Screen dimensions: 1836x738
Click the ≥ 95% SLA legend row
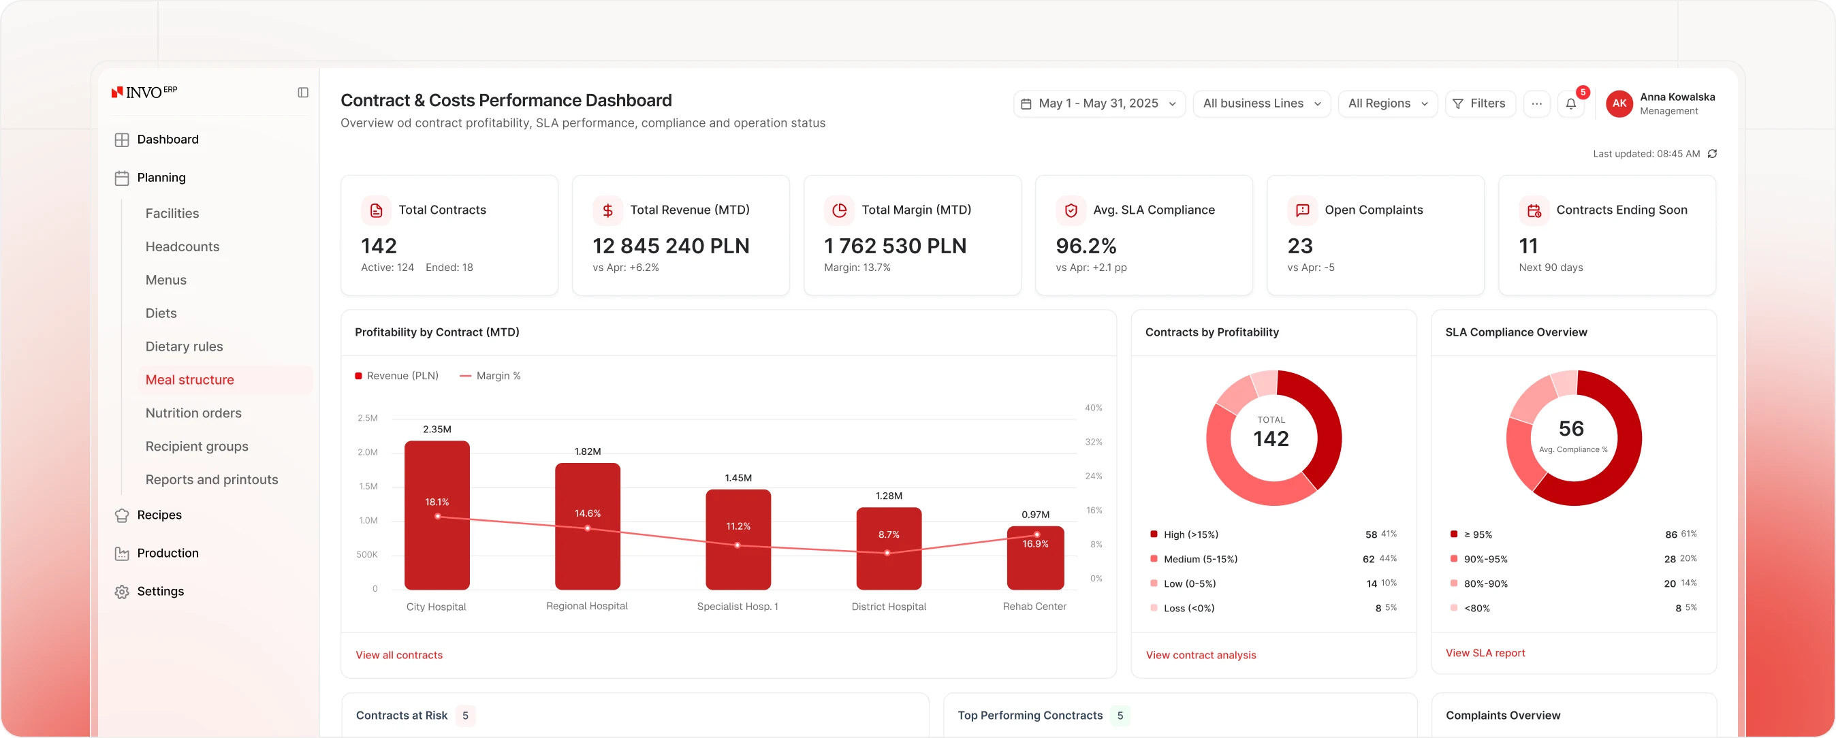[x=1574, y=534]
